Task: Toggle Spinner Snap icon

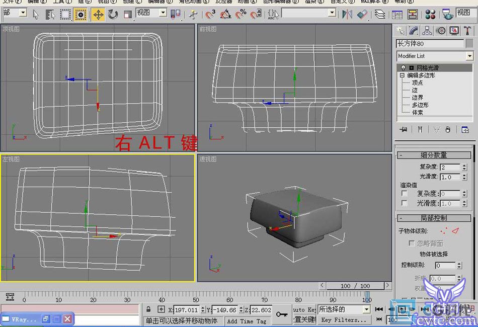Action: click(x=256, y=14)
